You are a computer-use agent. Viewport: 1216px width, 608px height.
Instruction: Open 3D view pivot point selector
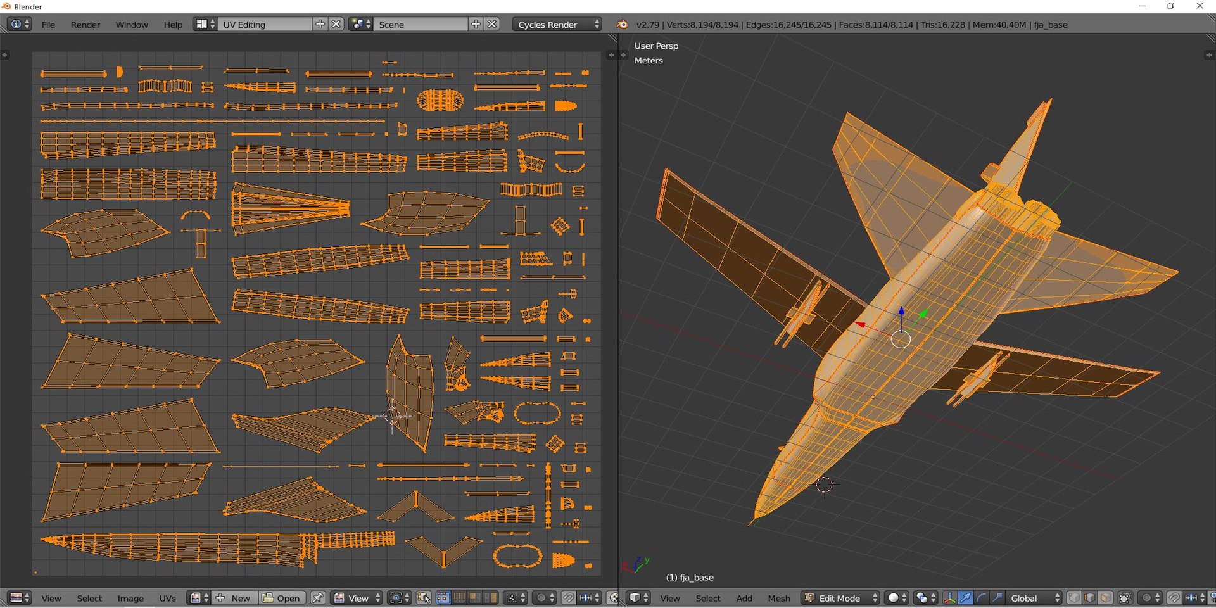click(925, 598)
